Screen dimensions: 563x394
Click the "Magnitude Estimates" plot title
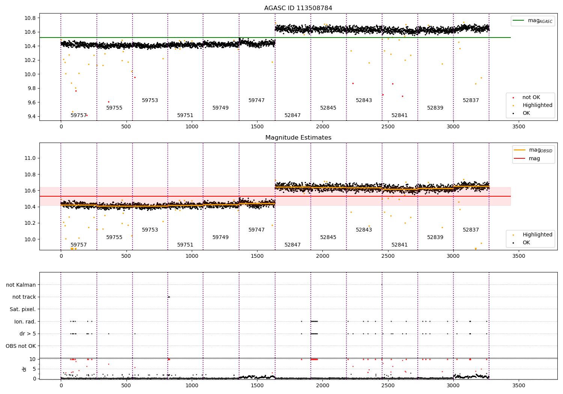(x=298, y=138)
